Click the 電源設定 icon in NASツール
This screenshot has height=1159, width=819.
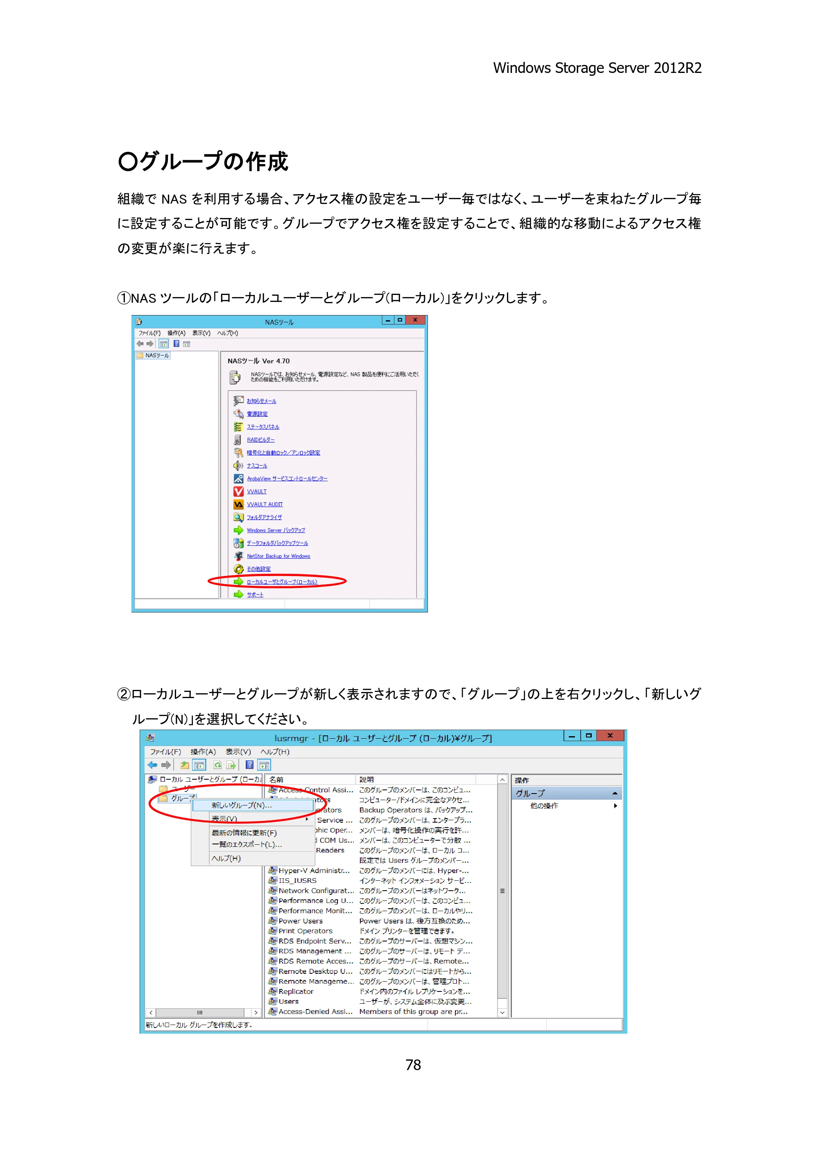pyautogui.click(x=239, y=414)
